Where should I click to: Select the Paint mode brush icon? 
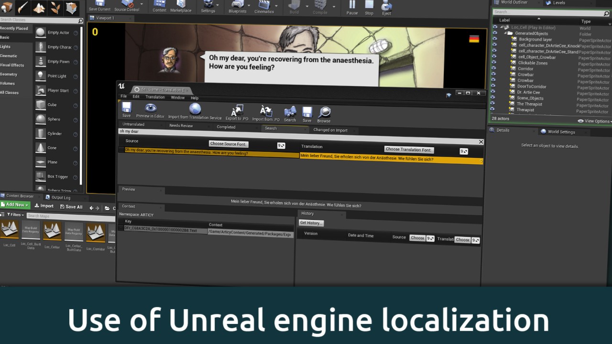[x=22, y=7]
